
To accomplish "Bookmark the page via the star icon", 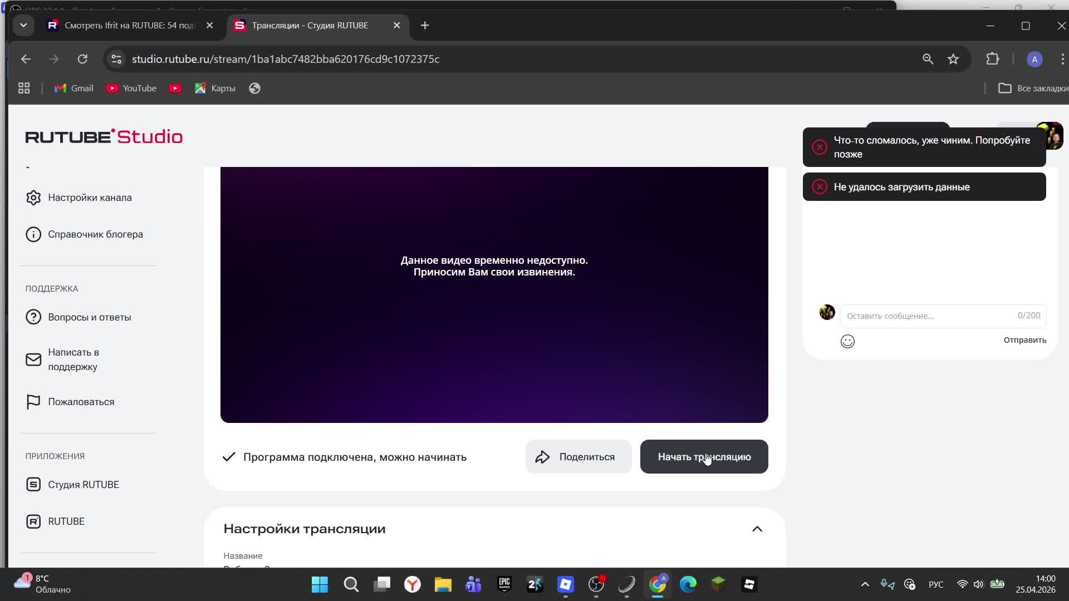I will [x=953, y=59].
